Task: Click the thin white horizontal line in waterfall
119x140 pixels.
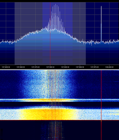Action: pos(59,100)
